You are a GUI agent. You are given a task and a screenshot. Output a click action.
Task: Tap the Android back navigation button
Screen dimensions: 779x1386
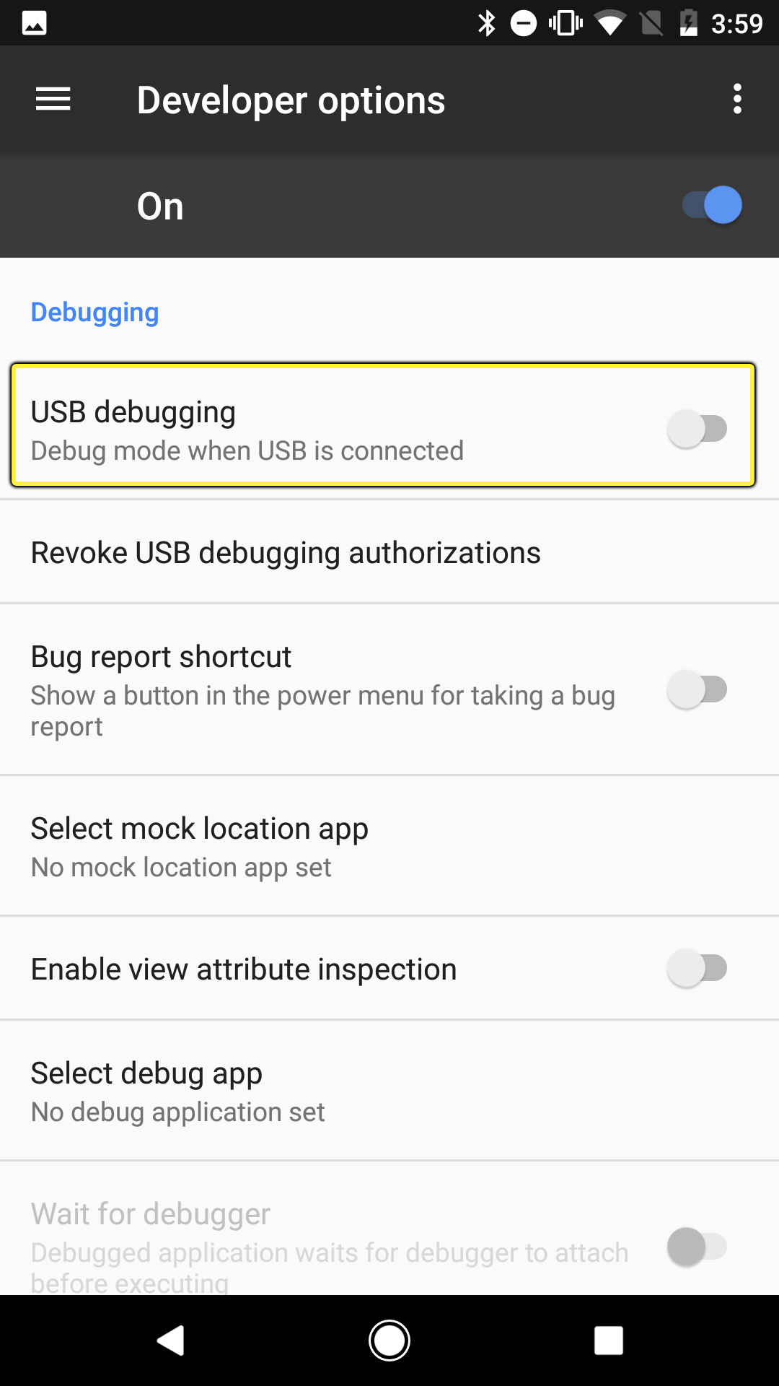pyautogui.click(x=171, y=1341)
